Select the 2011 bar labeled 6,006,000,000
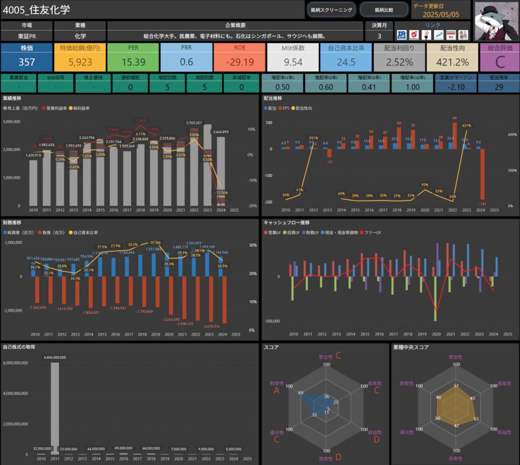 coord(55,408)
